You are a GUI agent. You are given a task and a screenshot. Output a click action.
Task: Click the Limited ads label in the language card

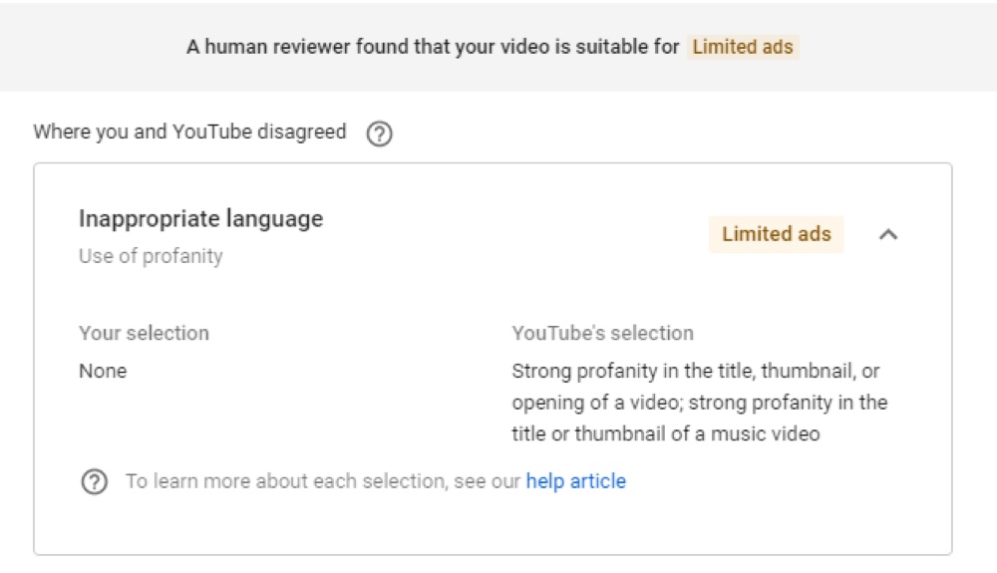point(777,234)
